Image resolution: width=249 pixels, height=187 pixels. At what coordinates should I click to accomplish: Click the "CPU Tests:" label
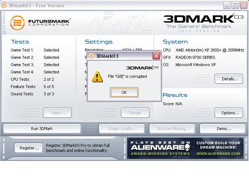(x=20, y=79)
